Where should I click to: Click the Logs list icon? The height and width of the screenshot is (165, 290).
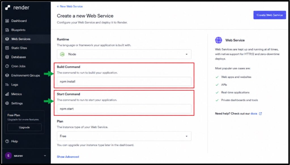click(x=7, y=85)
